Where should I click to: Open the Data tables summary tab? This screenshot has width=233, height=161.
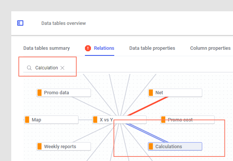tap(47, 48)
